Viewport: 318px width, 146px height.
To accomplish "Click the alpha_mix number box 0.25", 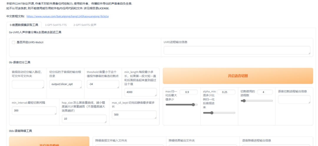I will [x=226, y=92].
